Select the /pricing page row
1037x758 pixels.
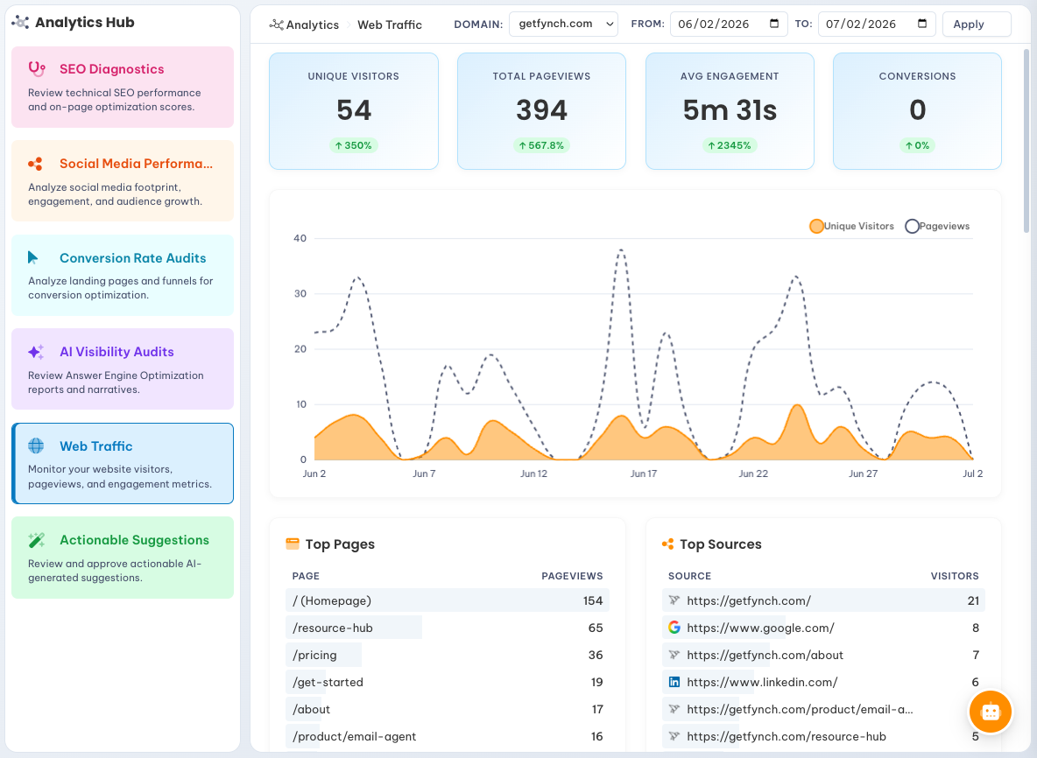[x=448, y=654]
